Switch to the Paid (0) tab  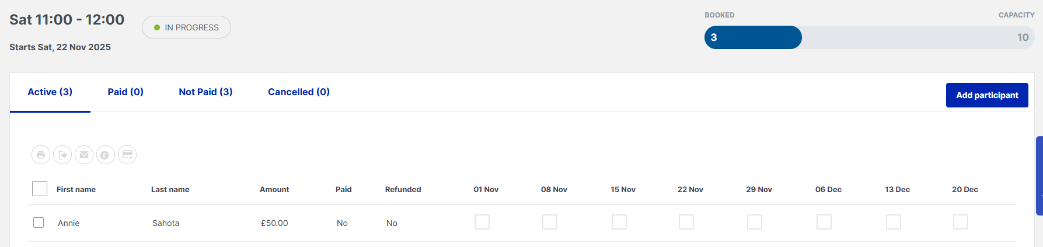click(x=125, y=92)
